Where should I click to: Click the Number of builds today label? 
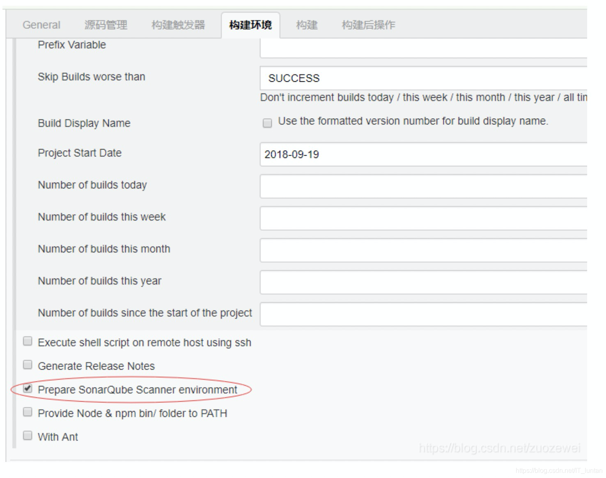tap(92, 185)
